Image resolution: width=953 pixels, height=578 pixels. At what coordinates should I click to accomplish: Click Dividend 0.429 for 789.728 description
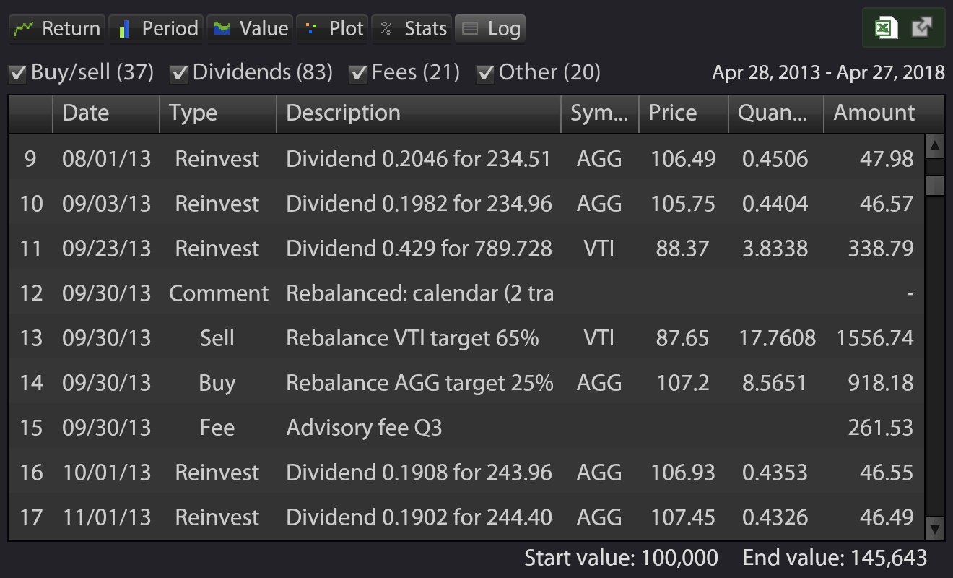[419, 249]
